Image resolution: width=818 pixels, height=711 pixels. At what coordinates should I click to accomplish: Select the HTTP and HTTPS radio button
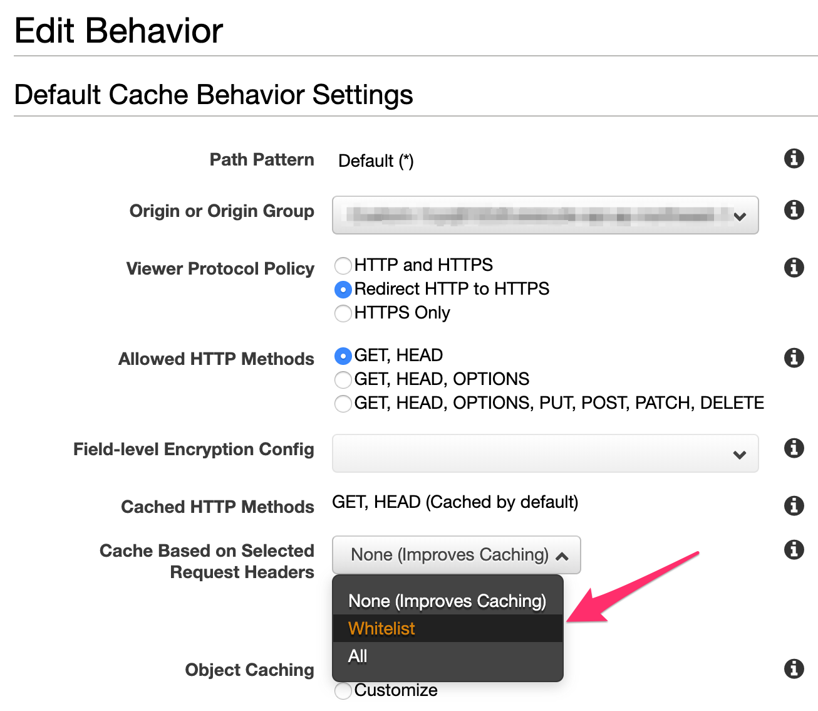pyautogui.click(x=343, y=266)
